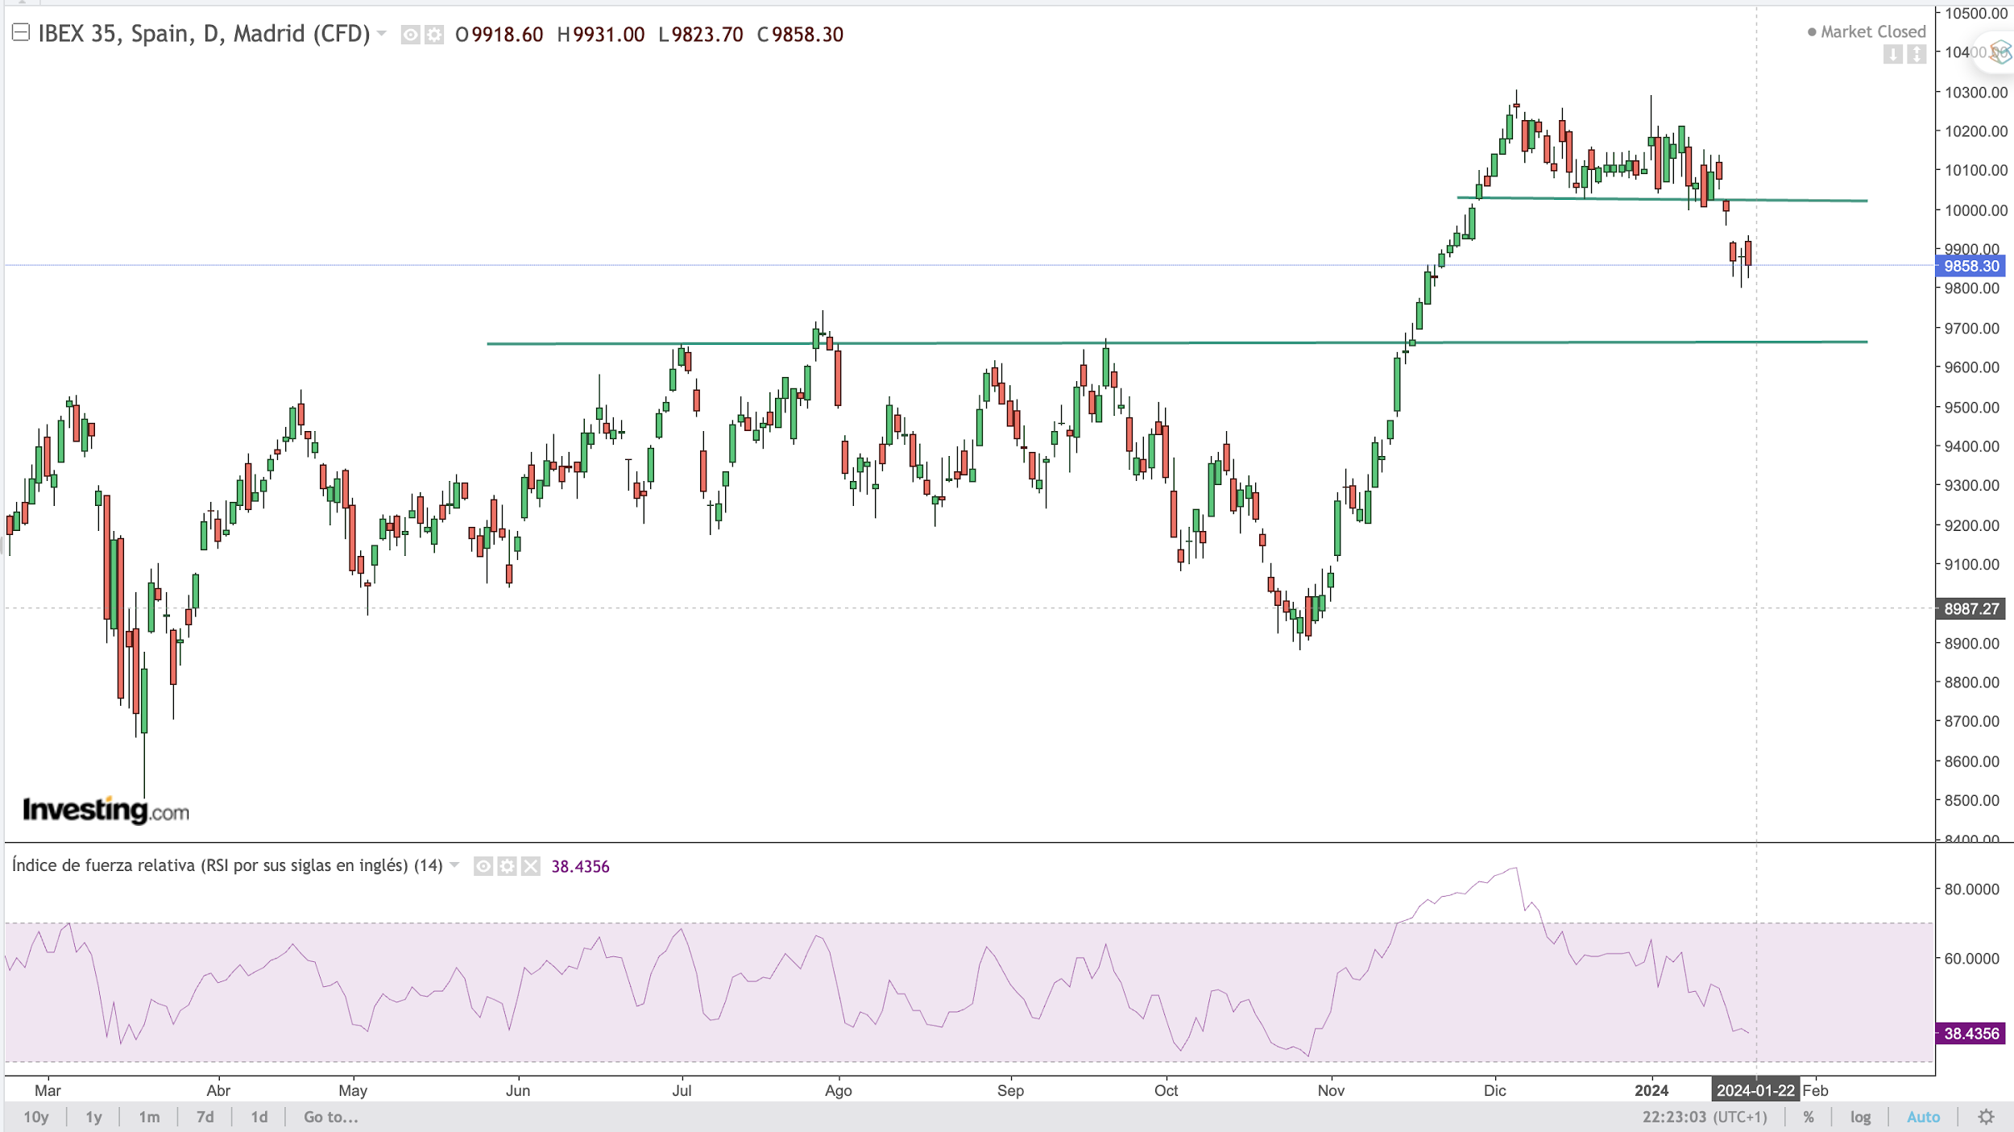Select the 1m time range
The width and height of the screenshot is (2014, 1132).
click(149, 1117)
